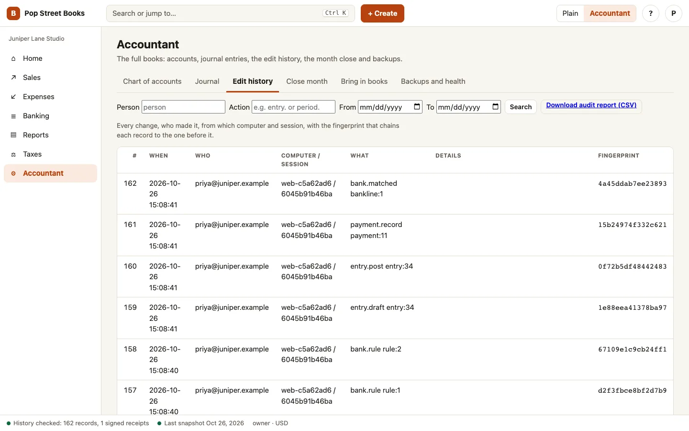The image size is (689, 431).
Task: Click the entry.post entry:34 cell
Action: [x=381, y=266]
